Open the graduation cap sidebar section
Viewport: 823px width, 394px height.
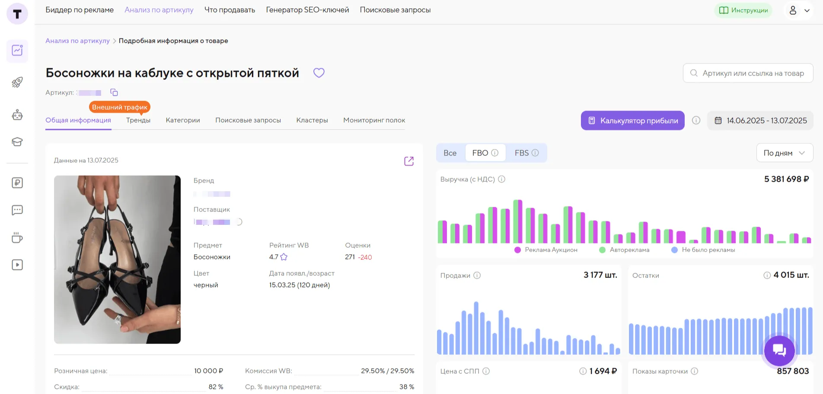(17, 142)
